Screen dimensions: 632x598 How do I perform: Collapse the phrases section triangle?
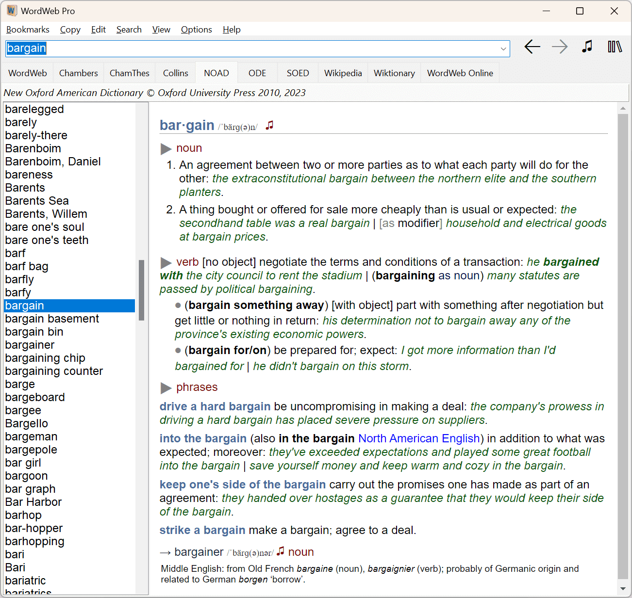click(166, 388)
